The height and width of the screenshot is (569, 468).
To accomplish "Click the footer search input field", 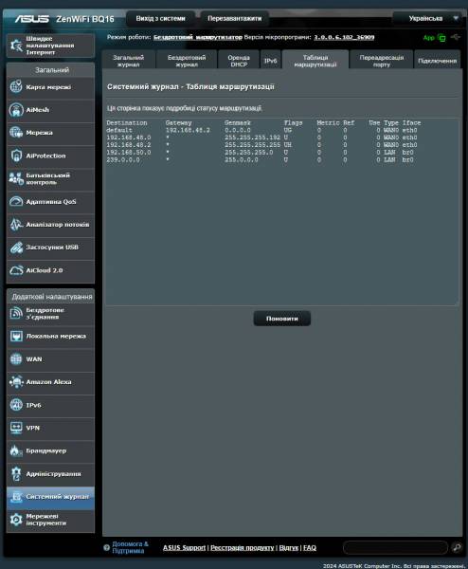I will click(395, 547).
